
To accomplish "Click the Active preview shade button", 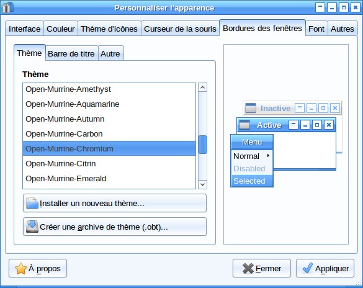I will click(294, 125).
